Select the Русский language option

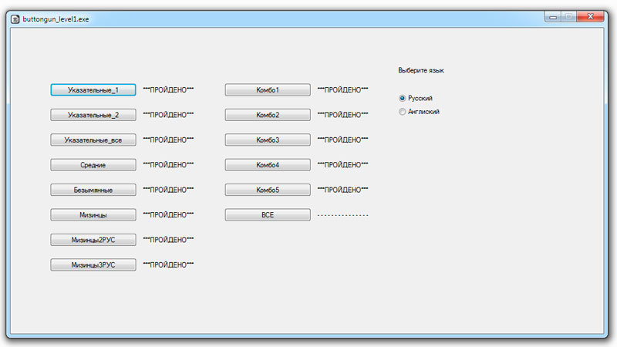[416, 98]
